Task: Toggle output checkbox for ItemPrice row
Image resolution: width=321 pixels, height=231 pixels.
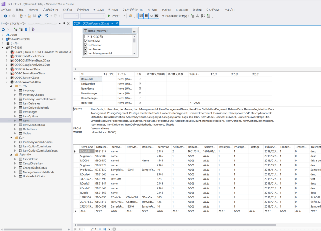Action: click(140, 103)
